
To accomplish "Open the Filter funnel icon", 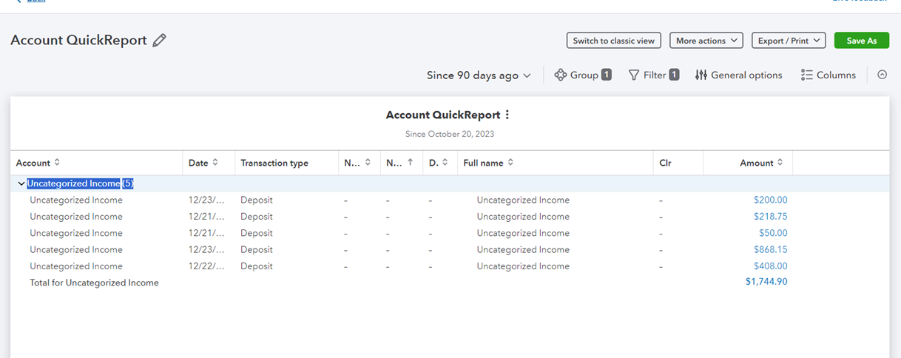I will (634, 75).
